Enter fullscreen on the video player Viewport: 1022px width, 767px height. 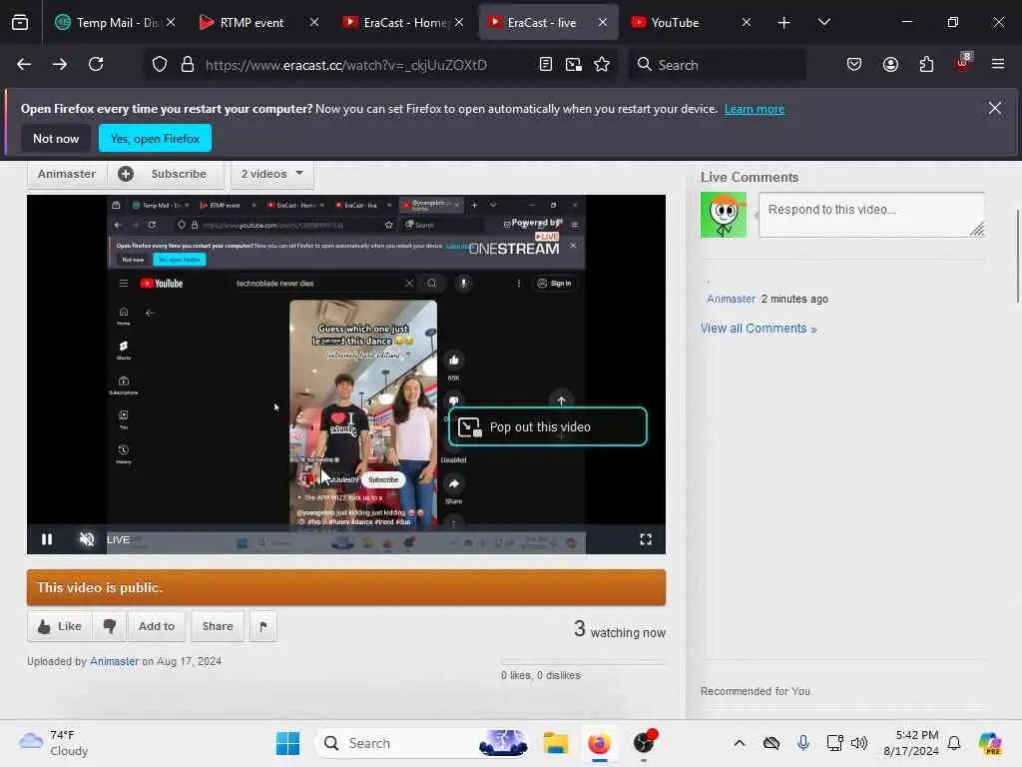tap(646, 539)
